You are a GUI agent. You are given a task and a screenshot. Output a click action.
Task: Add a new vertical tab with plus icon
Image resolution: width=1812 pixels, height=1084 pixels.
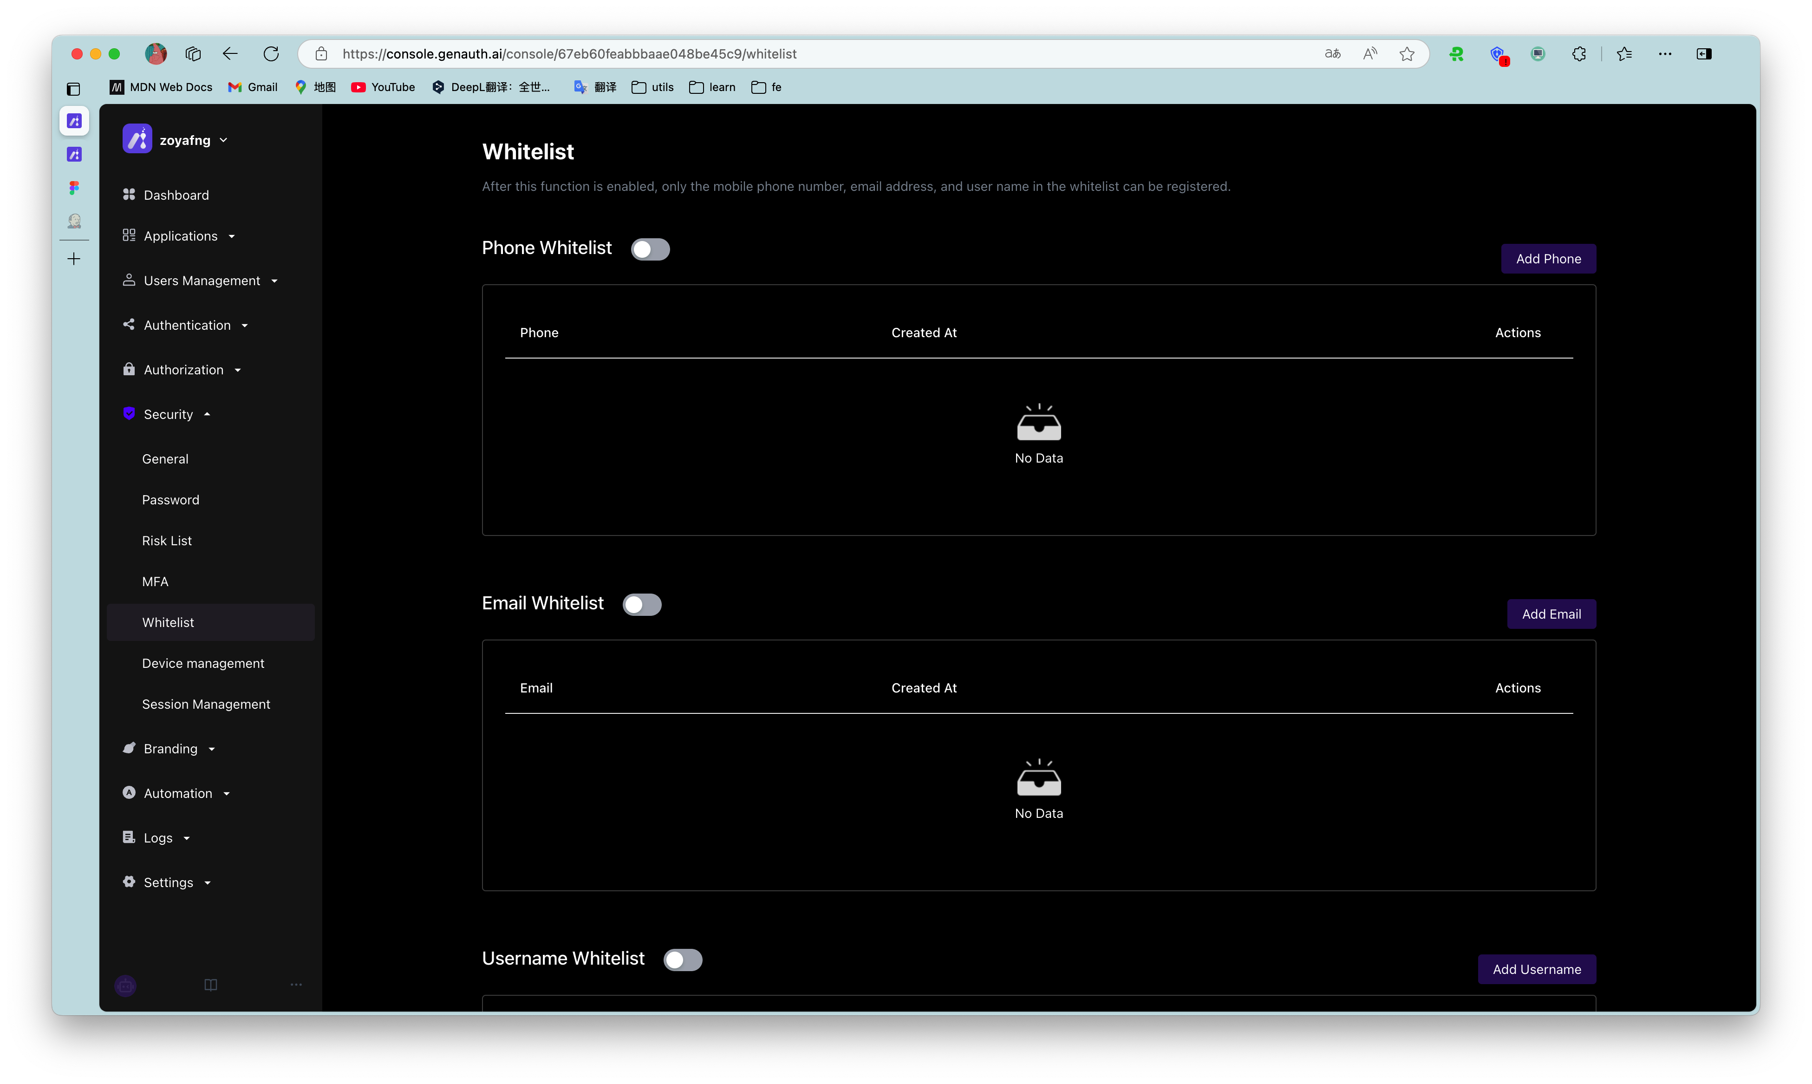click(74, 259)
